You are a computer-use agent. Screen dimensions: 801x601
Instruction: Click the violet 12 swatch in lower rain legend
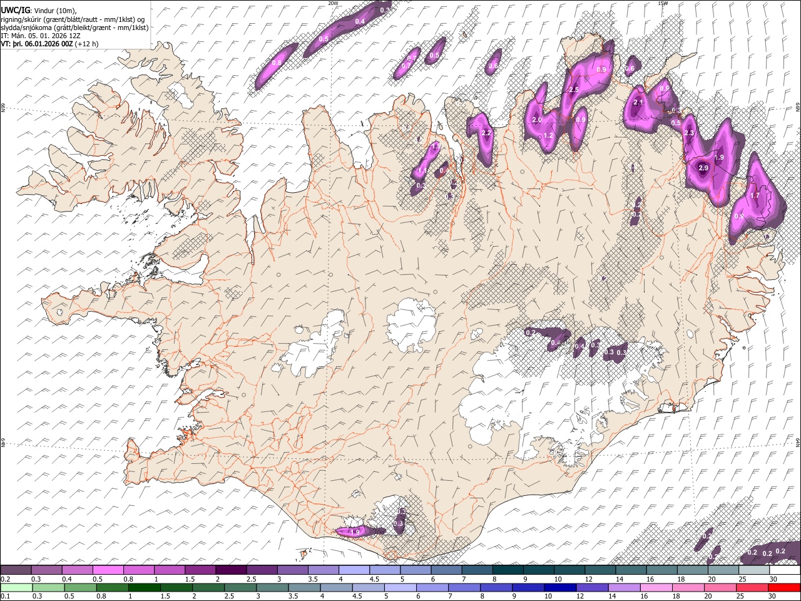coord(592,587)
